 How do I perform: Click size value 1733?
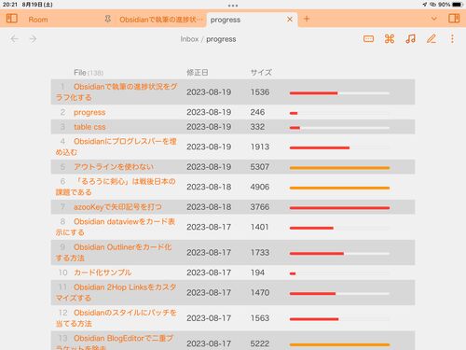260,253
